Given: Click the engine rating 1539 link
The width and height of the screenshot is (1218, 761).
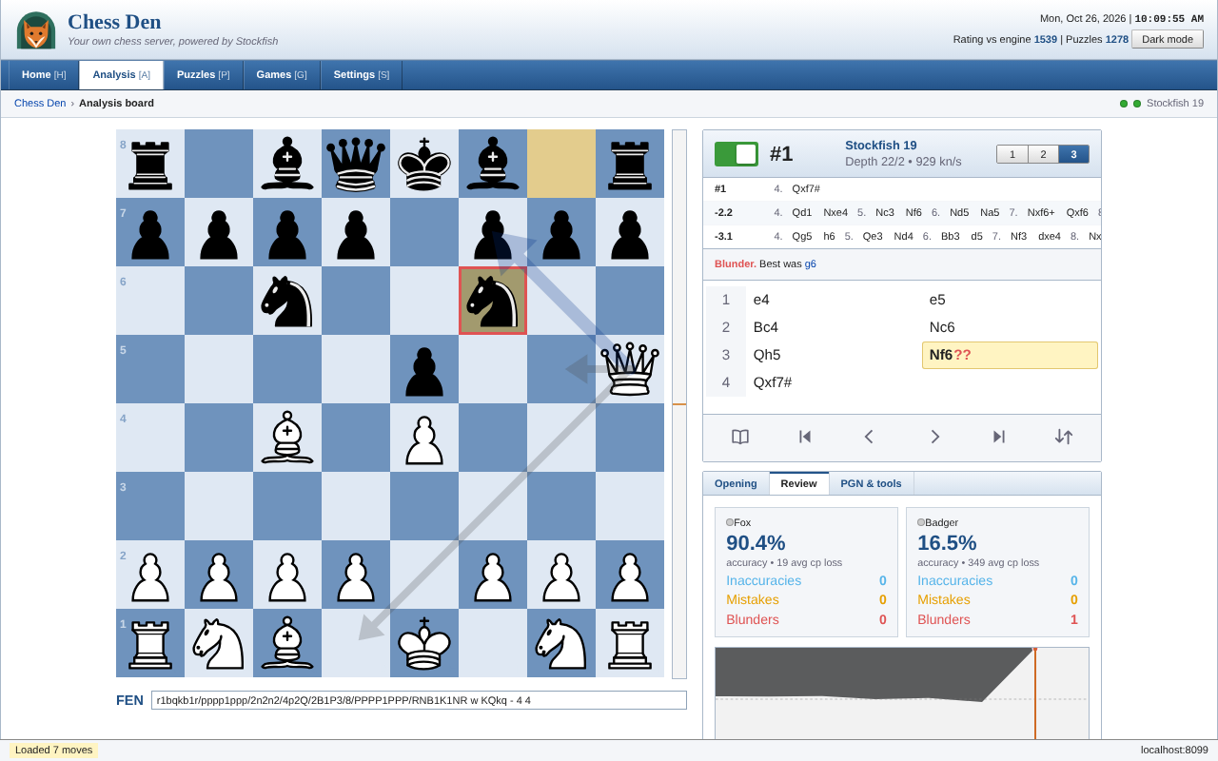Looking at the screenshot, I should tap(1046, 39).
